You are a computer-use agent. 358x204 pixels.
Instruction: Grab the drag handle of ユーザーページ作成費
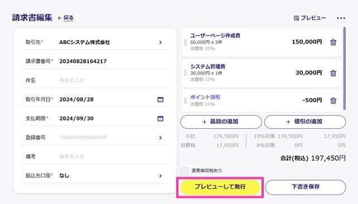pos(185,42)
